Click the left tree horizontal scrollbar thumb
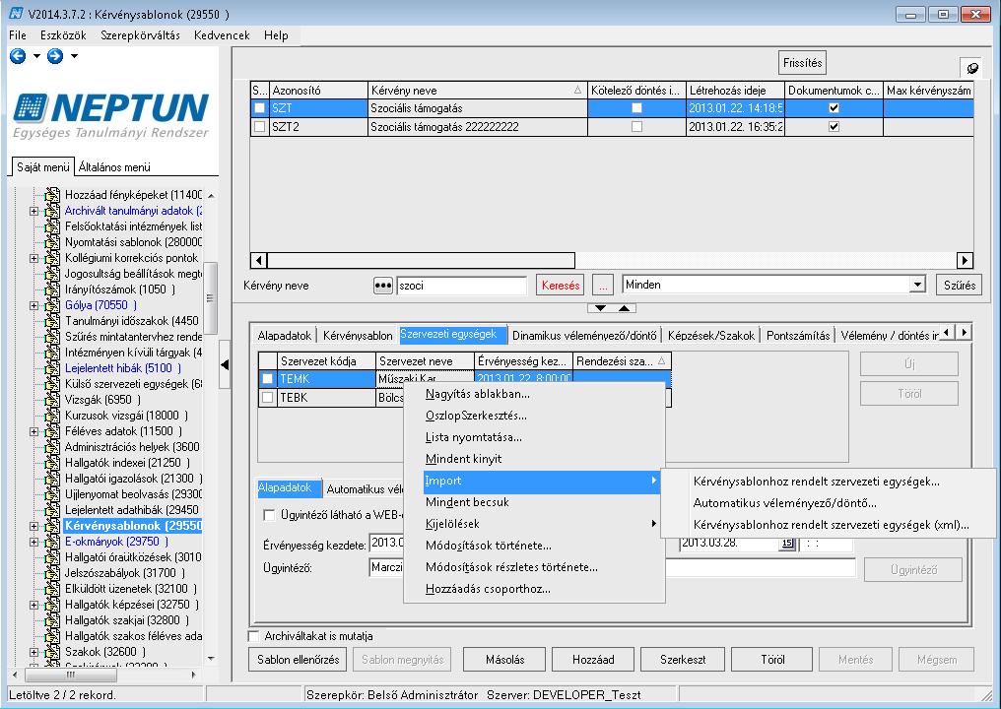Image resolution: width=1001 pixels, height=709 pixels. (71, 675)
